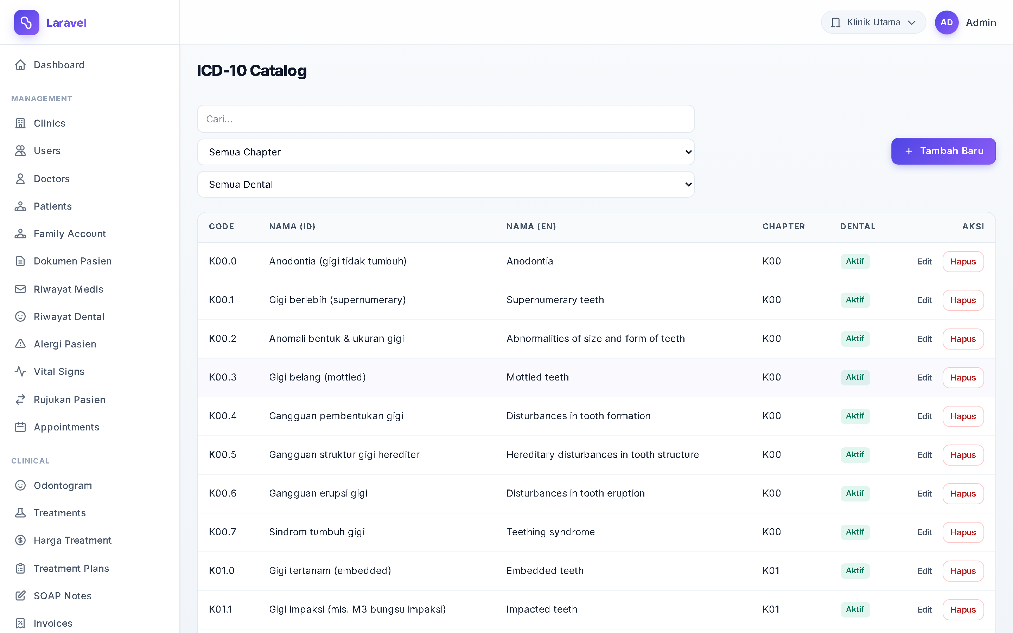Click the bookmark icon beside Klinik Utama
Image resolution: width=1013 pixels, height=633 pixels.
coord(835,23)
